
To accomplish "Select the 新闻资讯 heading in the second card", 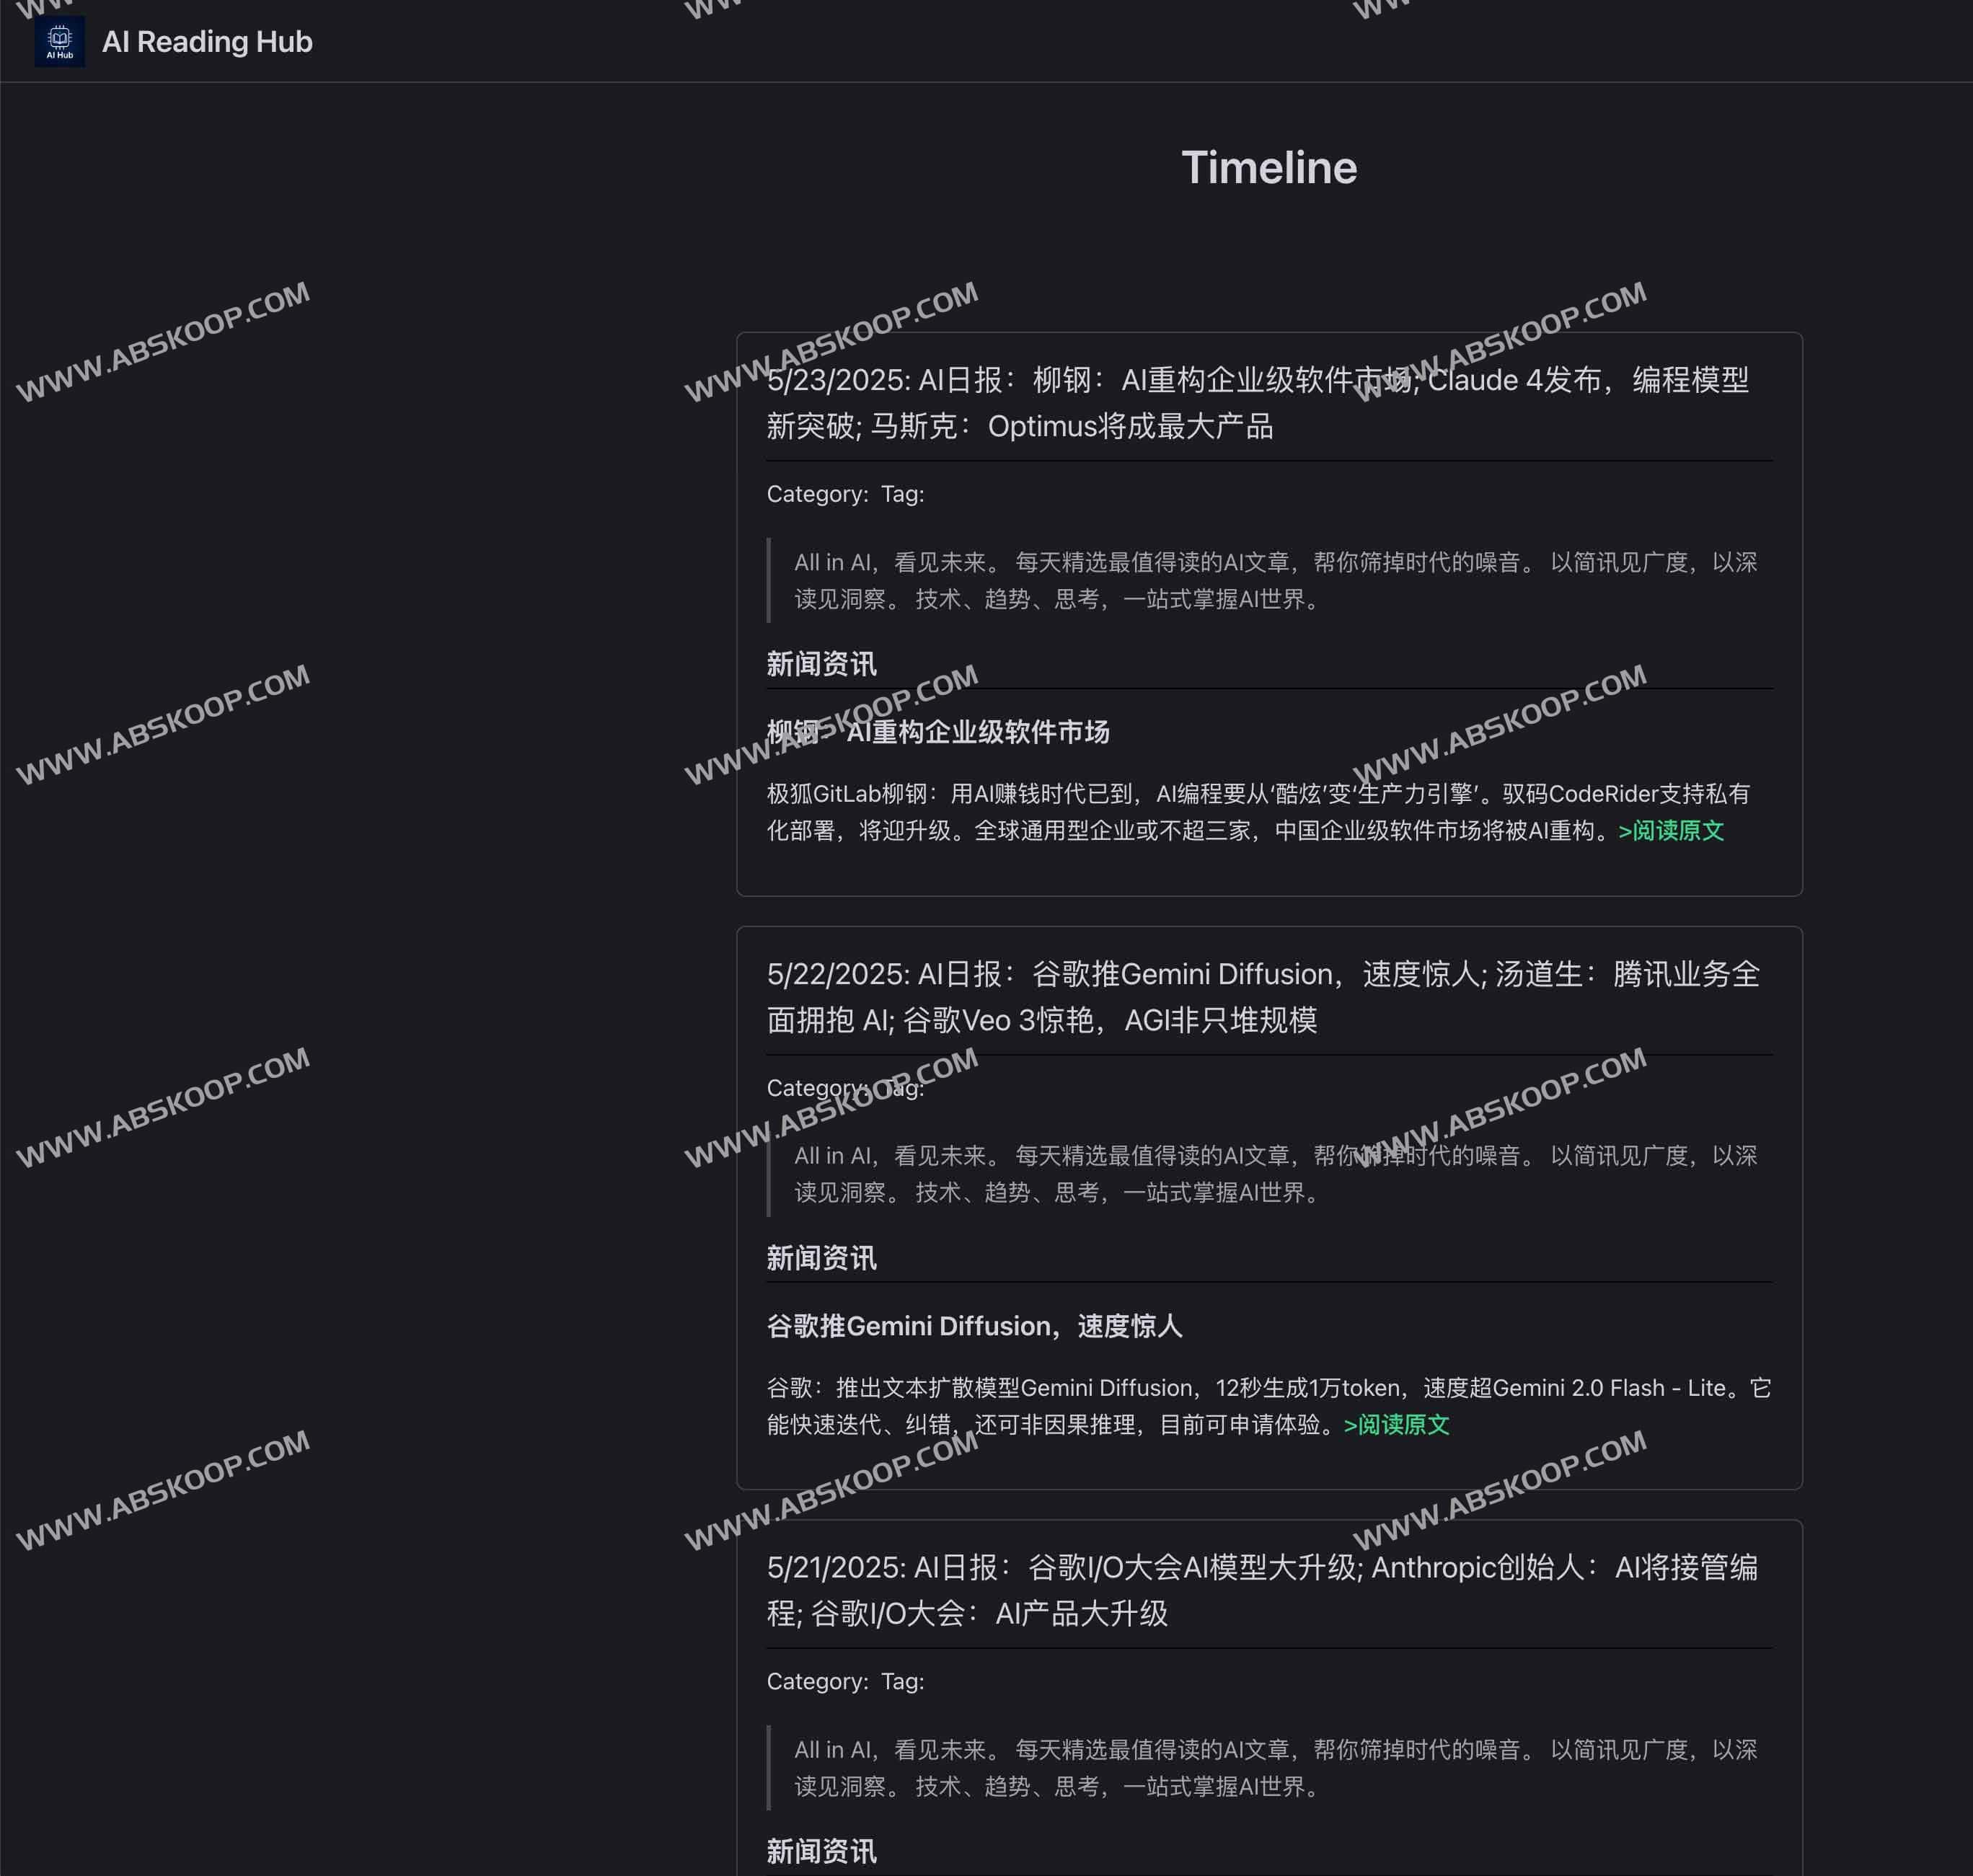I will (821, 1258).
